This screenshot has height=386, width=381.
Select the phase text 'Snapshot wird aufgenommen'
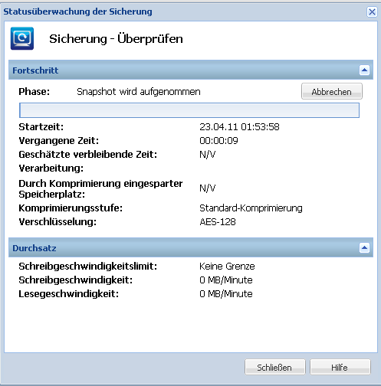click(139, 92)
